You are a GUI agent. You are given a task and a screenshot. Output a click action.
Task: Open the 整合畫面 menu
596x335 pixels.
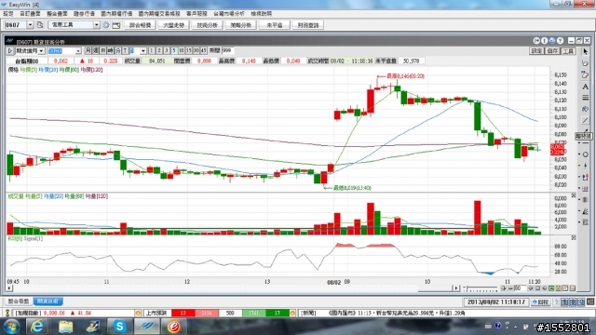pos(57,14)
